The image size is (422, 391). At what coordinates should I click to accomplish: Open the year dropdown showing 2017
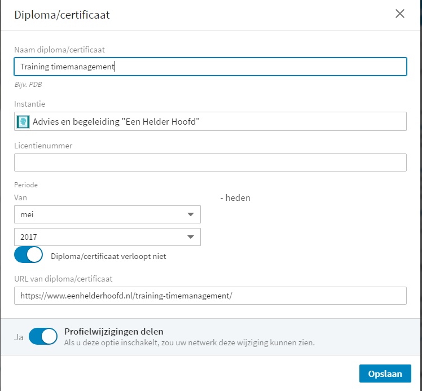pyautogui.click(x=107, y=237)
